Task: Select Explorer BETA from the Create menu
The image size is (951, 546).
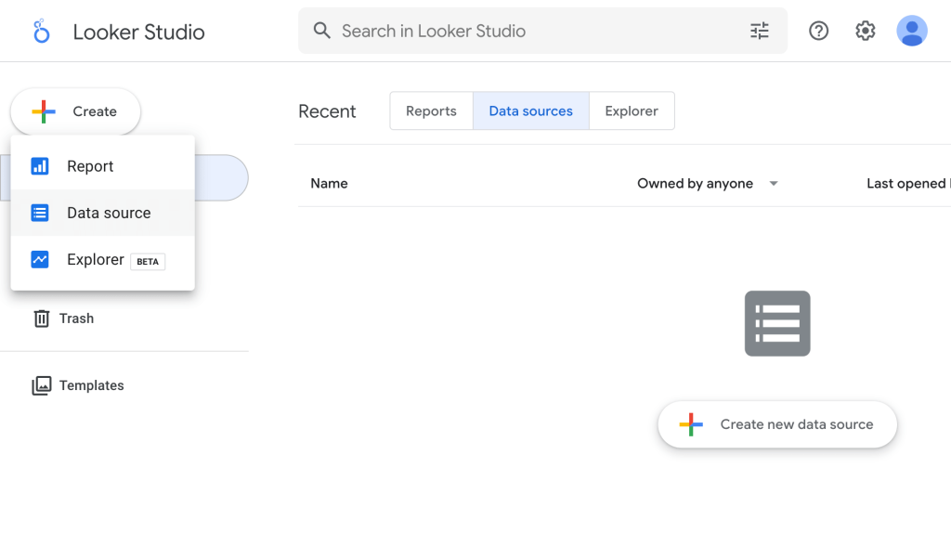Action: tap(97, 259)
